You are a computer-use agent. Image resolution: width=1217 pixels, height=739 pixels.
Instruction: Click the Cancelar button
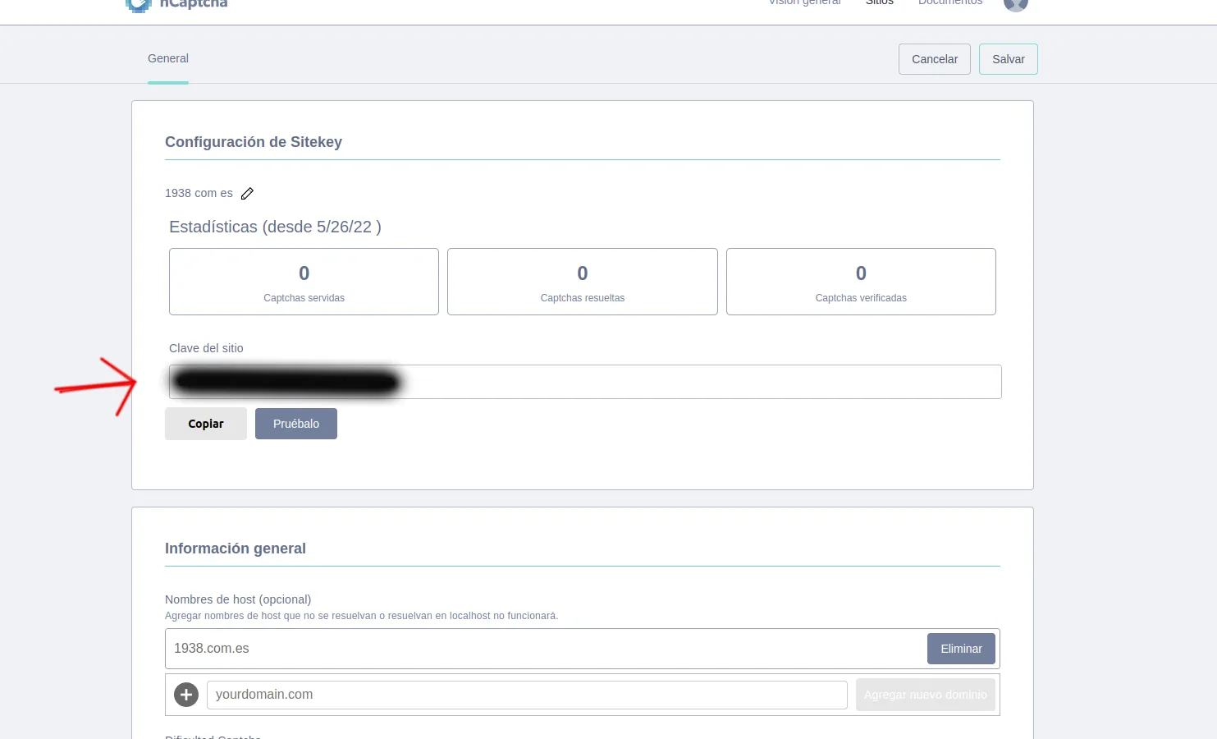935,59
